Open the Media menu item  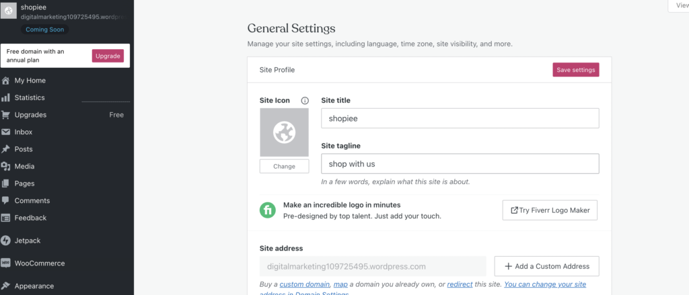[24, 167]
